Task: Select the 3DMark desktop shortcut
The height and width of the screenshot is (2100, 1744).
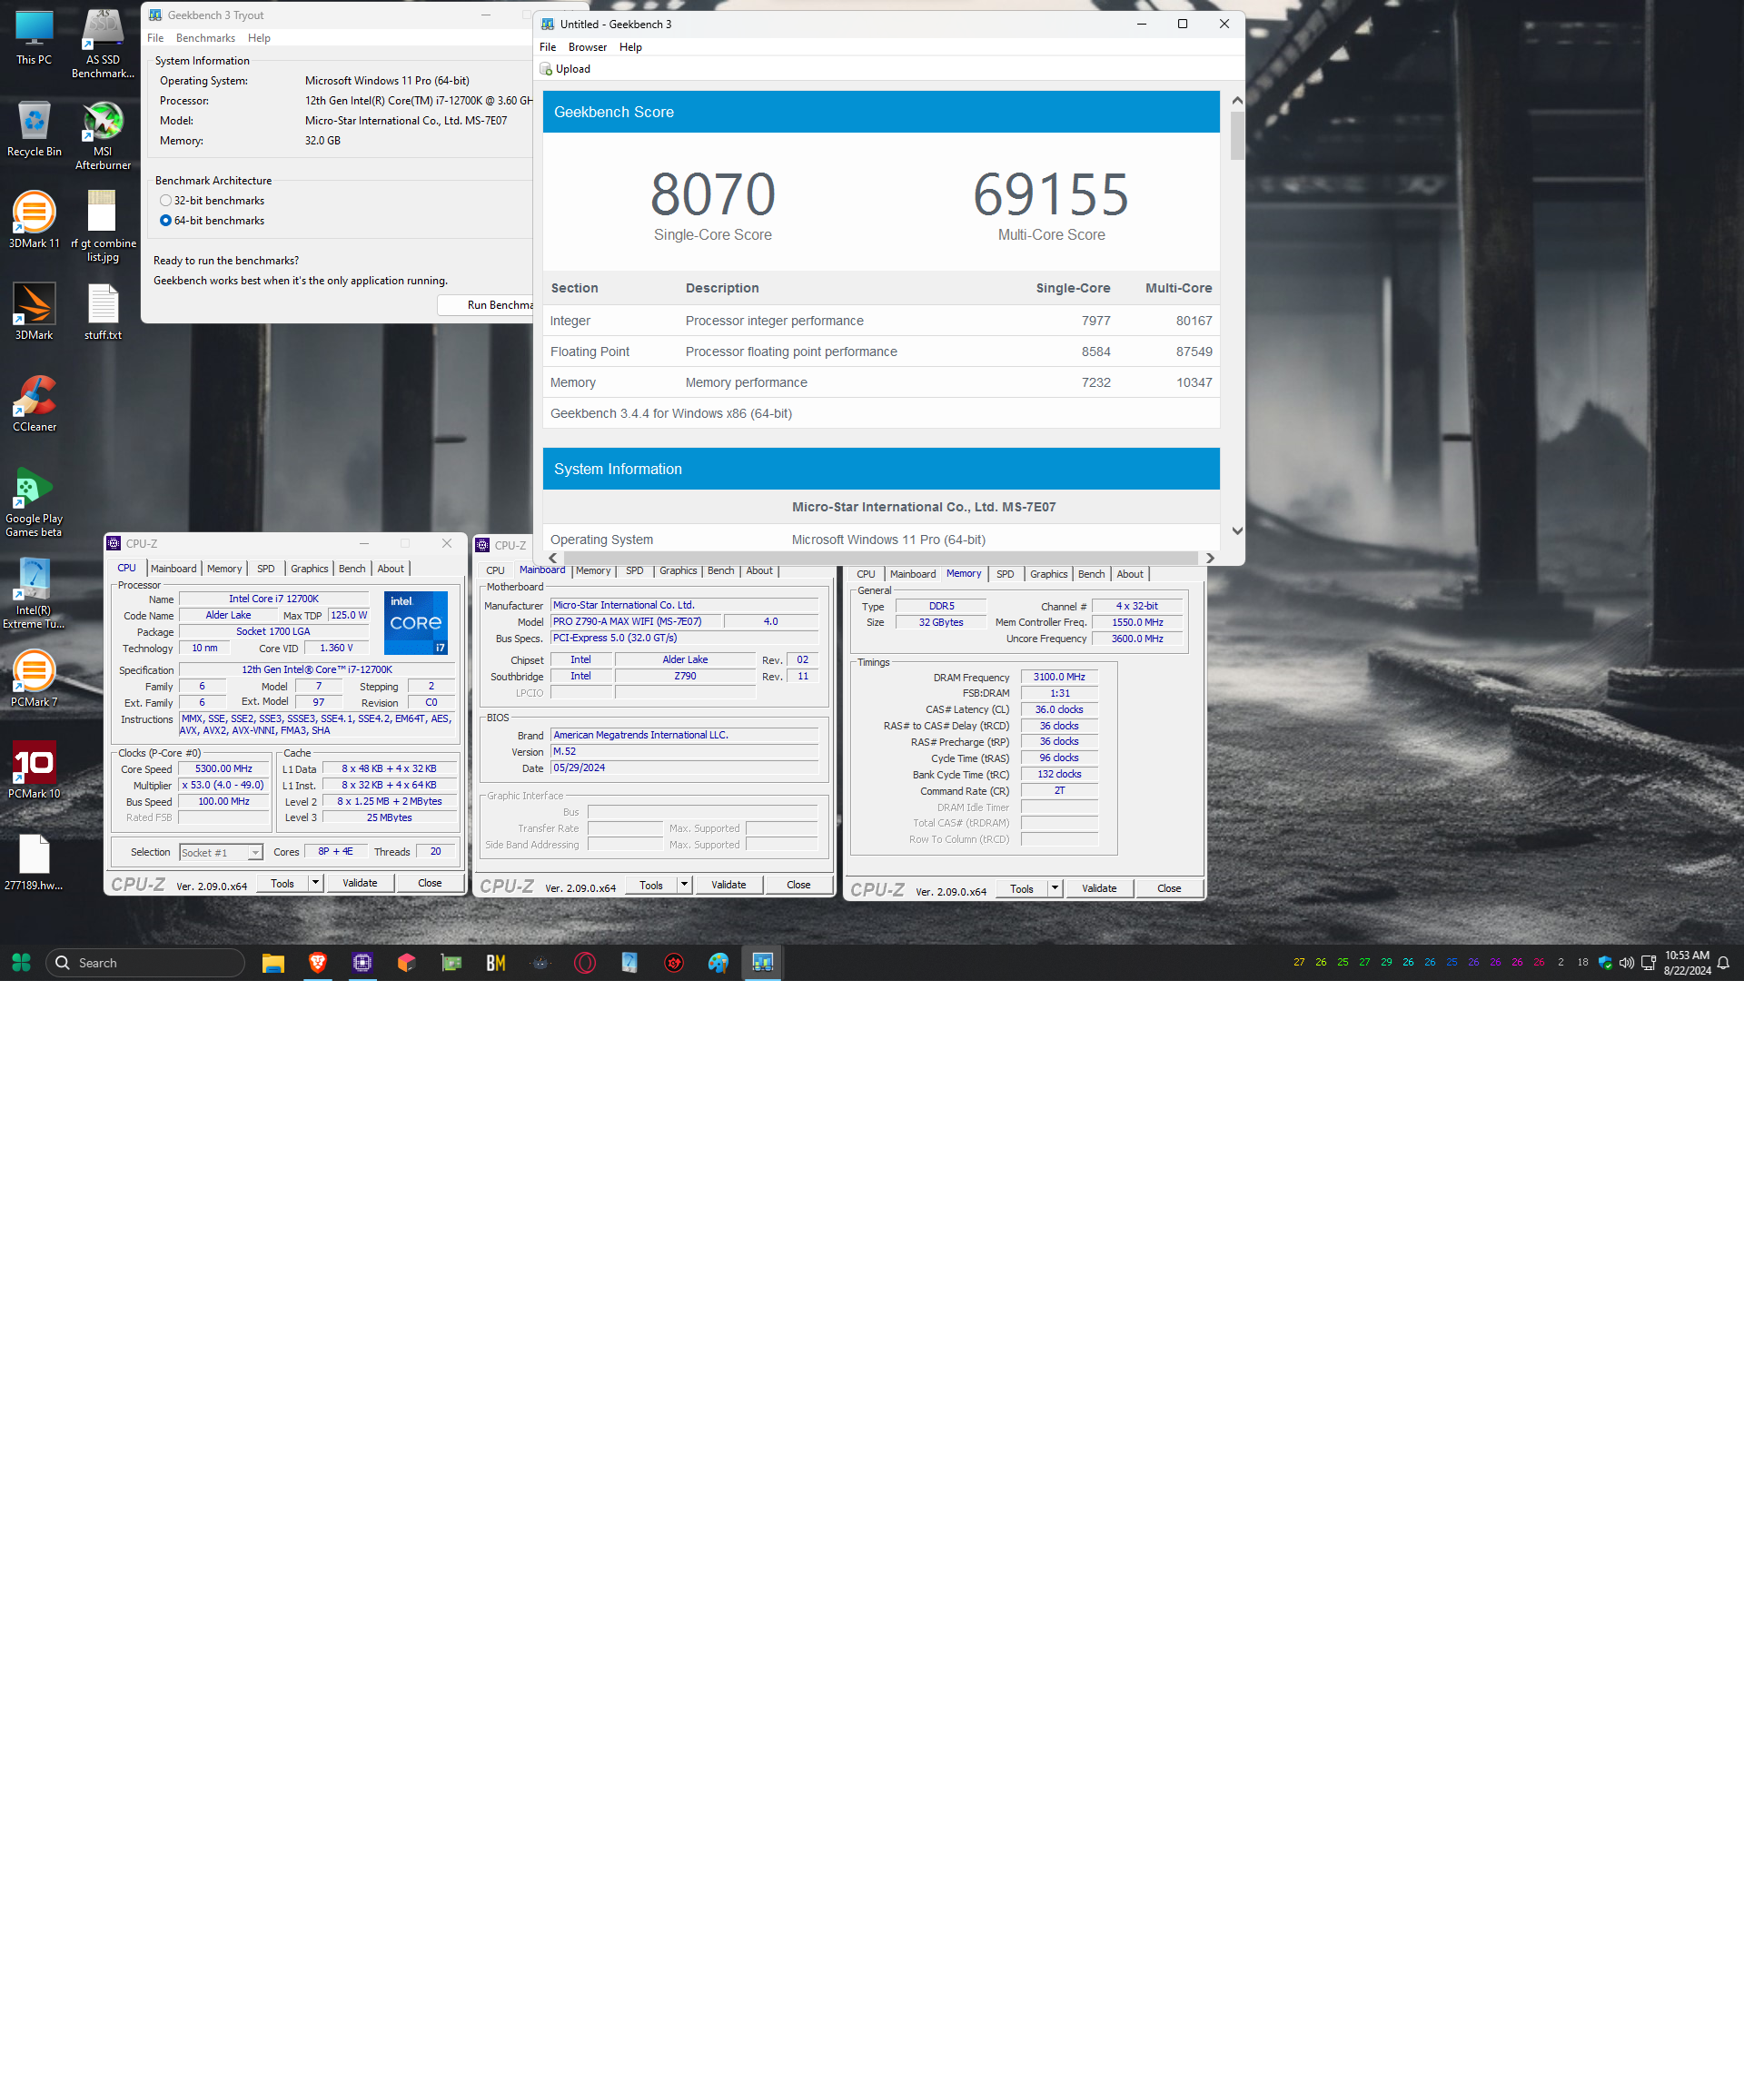Action: tap(34, 311)
